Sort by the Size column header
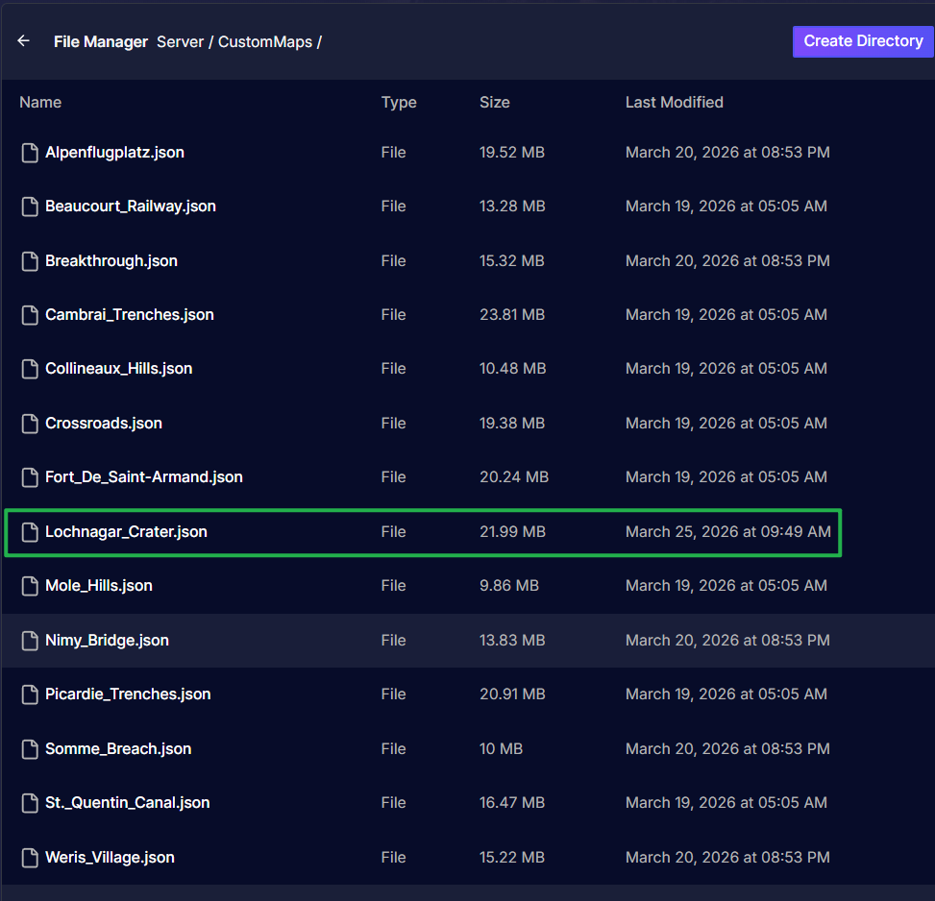935x901 pixels. 494,102
